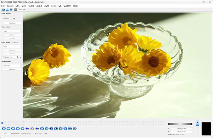Open the Edit menu

(x=17, y=6)
